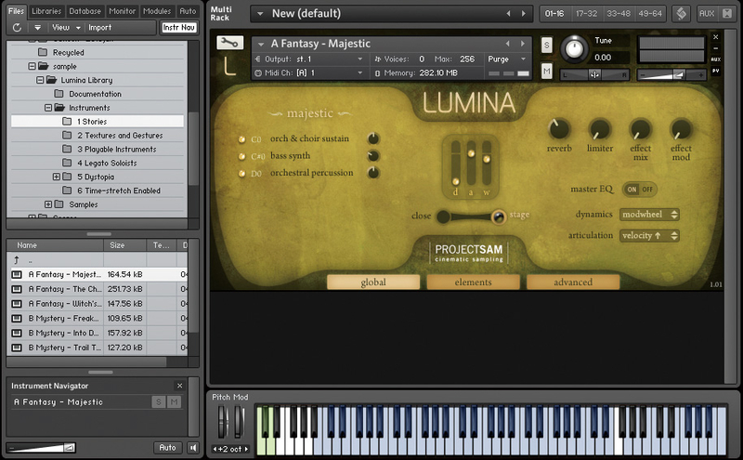Toggle the orchestral percussion layer LED

241,174
